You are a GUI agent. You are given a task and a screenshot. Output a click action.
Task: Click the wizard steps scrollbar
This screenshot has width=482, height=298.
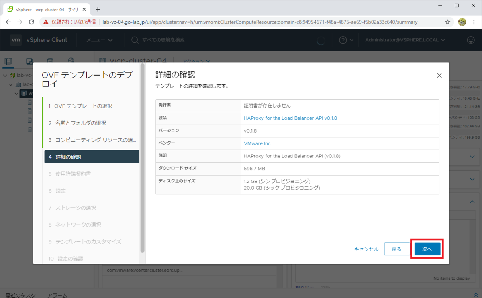point(142,157)
